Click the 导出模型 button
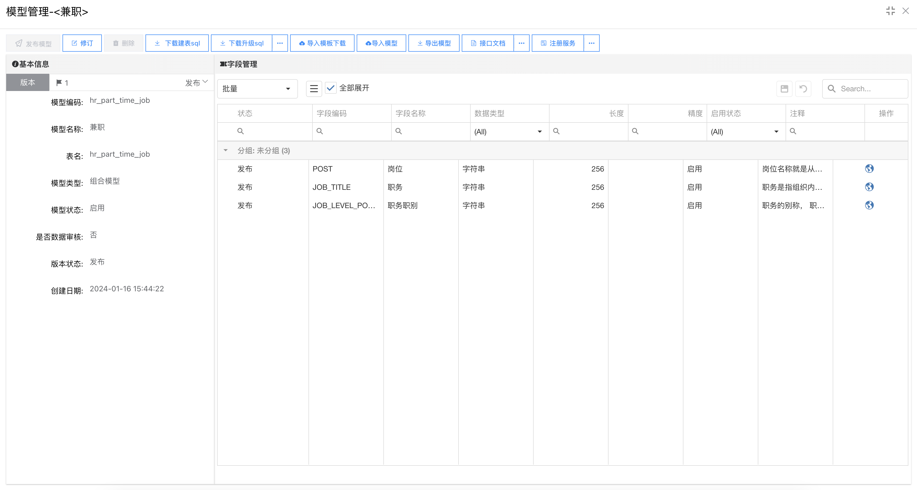This screenshot has width=917, height=490. [434, 43]
